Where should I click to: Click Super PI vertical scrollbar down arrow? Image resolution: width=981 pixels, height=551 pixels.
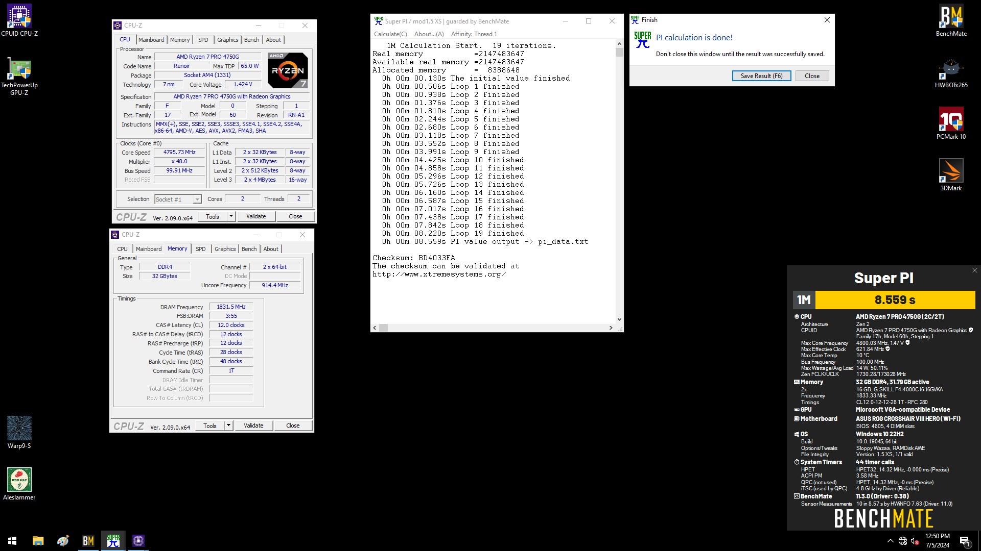(x=619, y=319)
